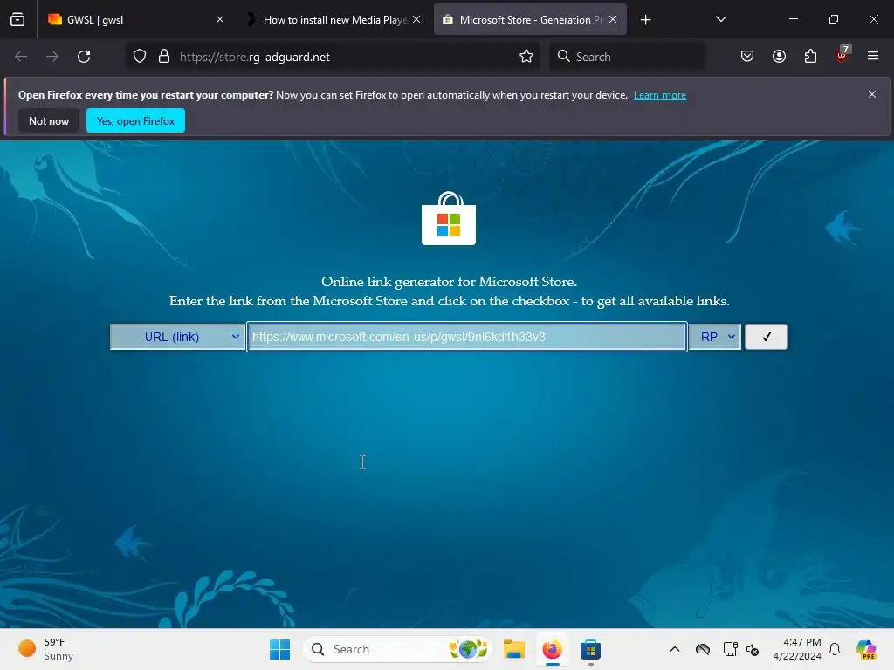
Task: Open Extensions puzzle icon
Action: point(811,57)
